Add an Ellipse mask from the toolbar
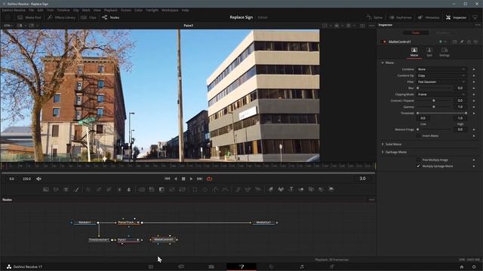The width and height of the screenshot is (483, 271). click(x=205, y=190)
